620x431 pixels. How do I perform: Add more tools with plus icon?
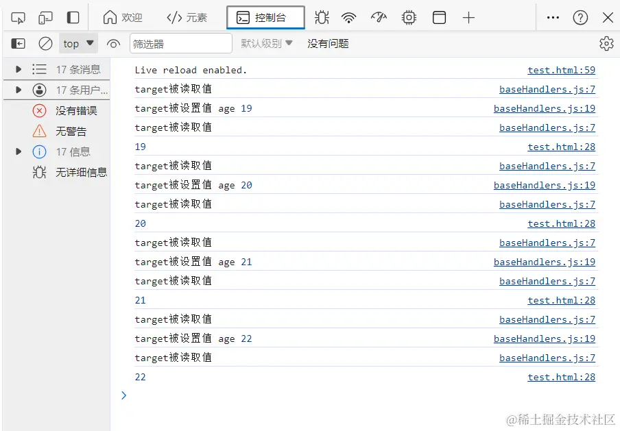(468, 18)
